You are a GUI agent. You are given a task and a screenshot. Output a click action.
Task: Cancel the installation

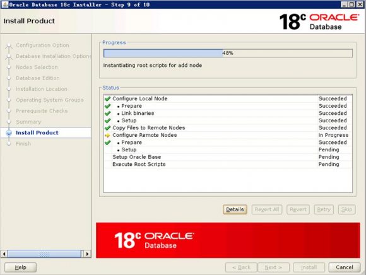coord(345,267)
